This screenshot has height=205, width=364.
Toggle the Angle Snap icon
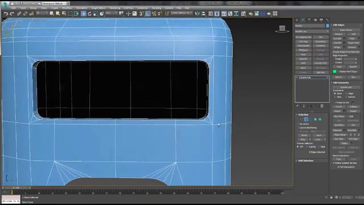(148, 14)
